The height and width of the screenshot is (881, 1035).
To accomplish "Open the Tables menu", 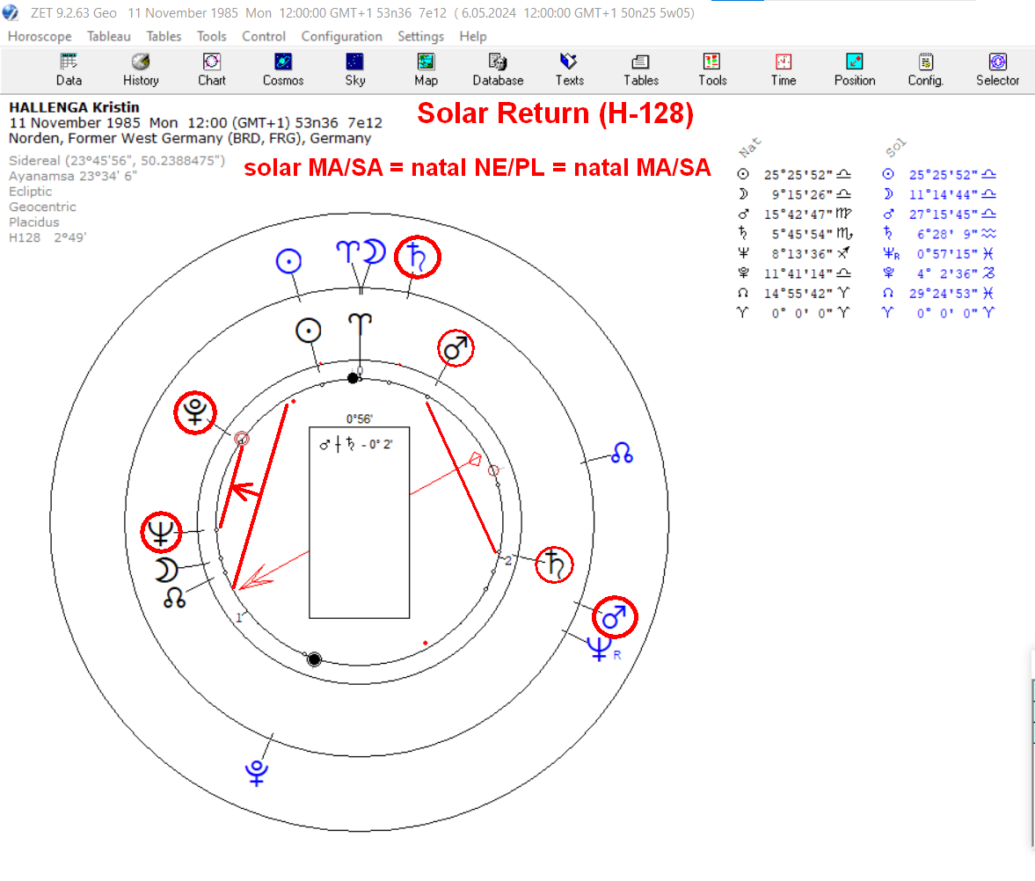I will [x=164, y=36].
